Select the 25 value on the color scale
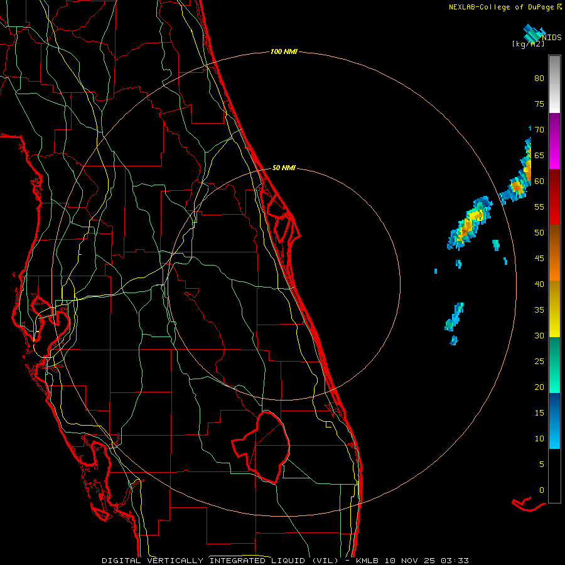Viewport: 565px width, 565px height. click(x=539, y=362)
